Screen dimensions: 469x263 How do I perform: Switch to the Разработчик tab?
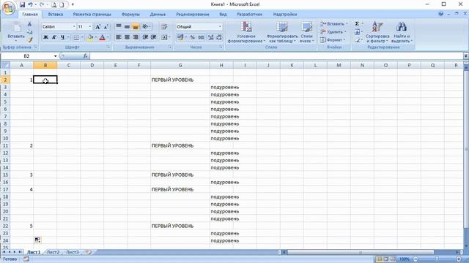[x=249, y=15]
